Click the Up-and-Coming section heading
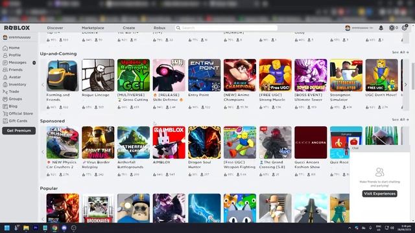Viewport: 415px width, 233px height. click(58, 54)
